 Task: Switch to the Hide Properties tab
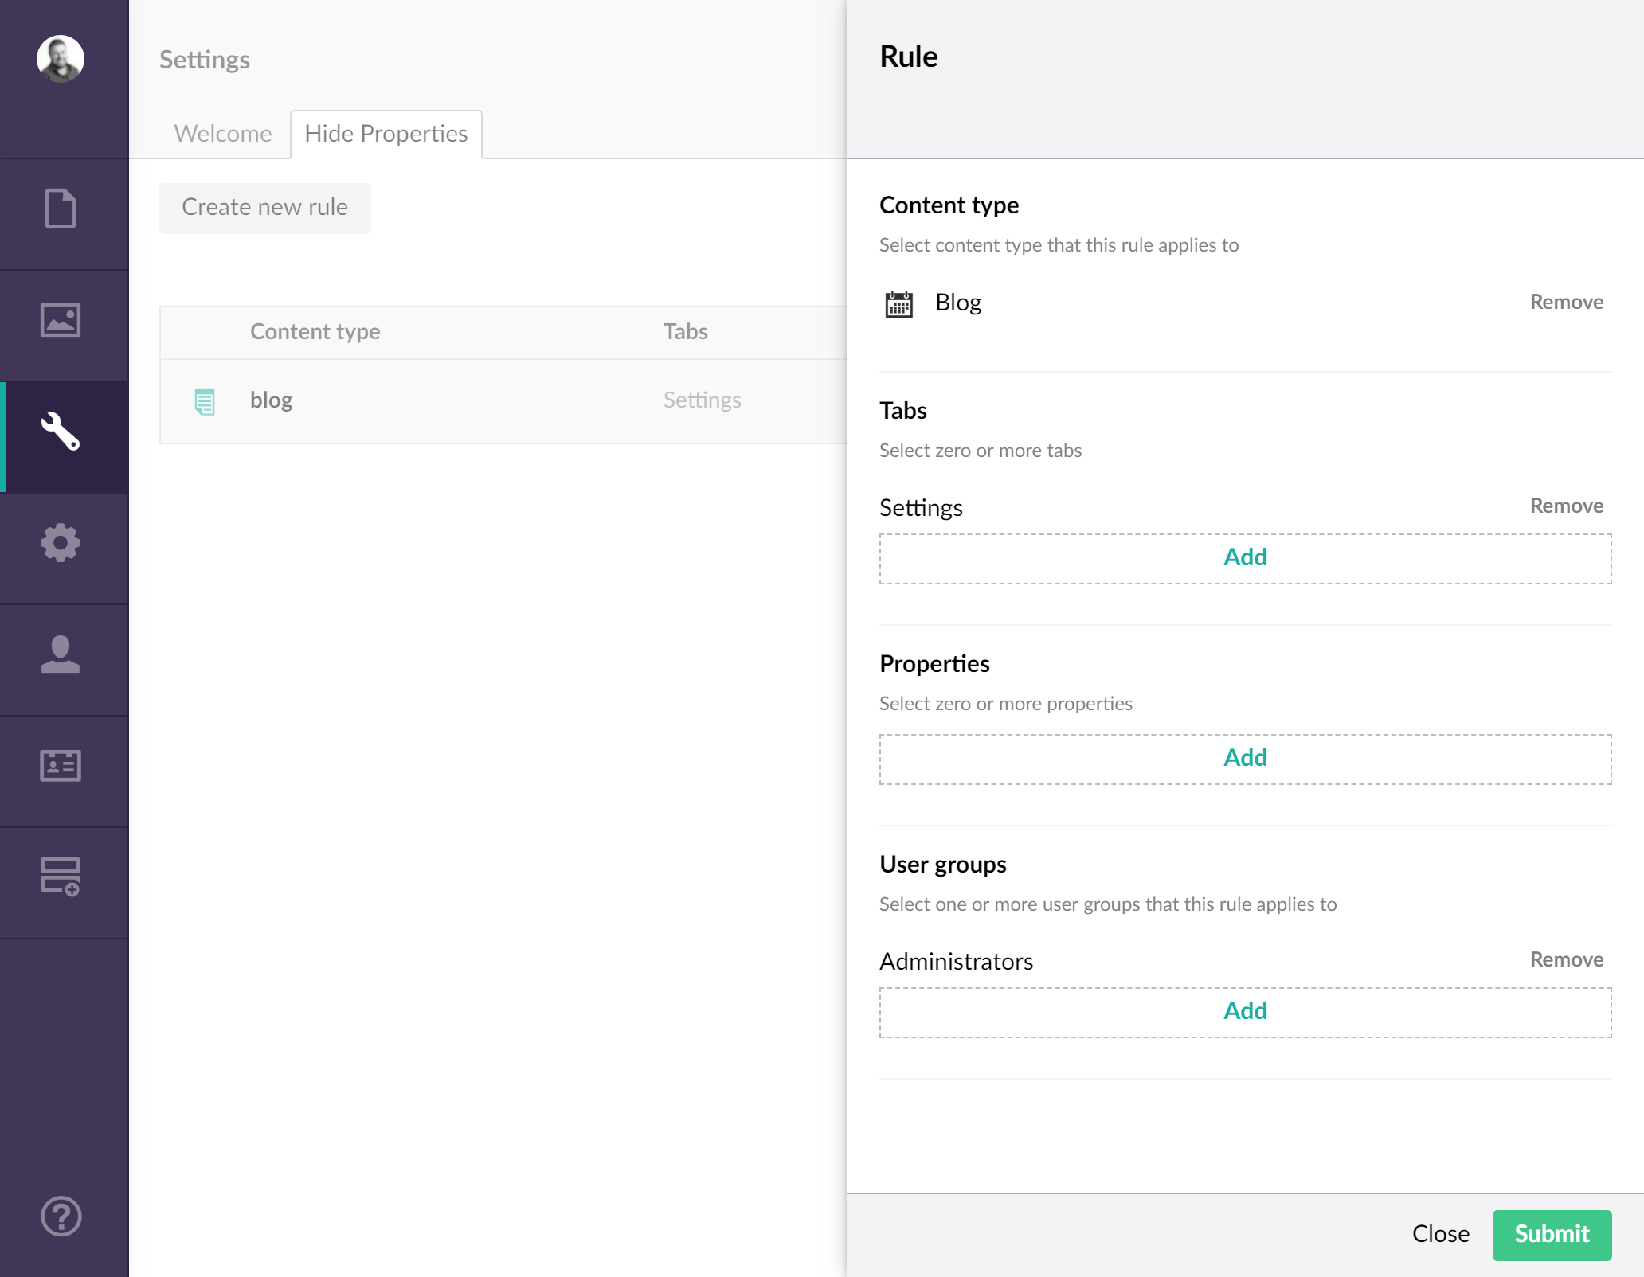(386, 133)
